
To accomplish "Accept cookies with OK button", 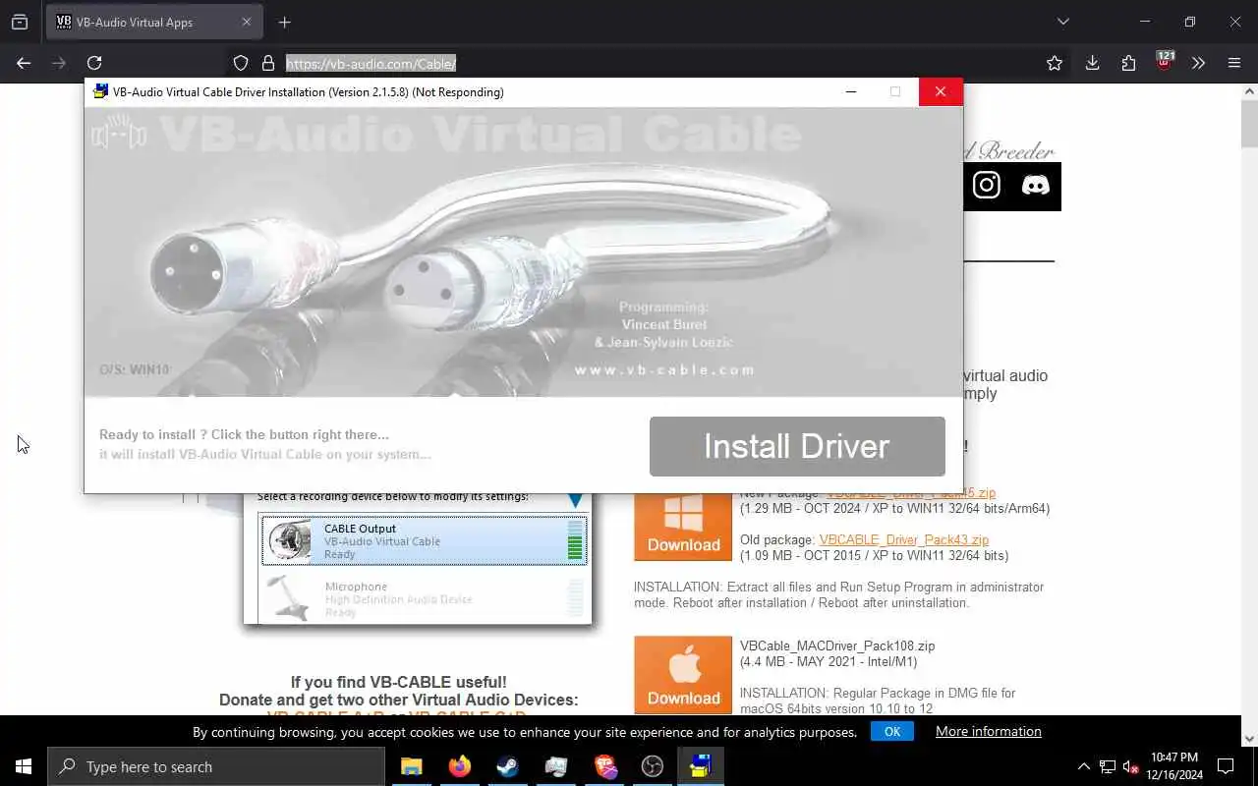I will [x=892, y=731].
